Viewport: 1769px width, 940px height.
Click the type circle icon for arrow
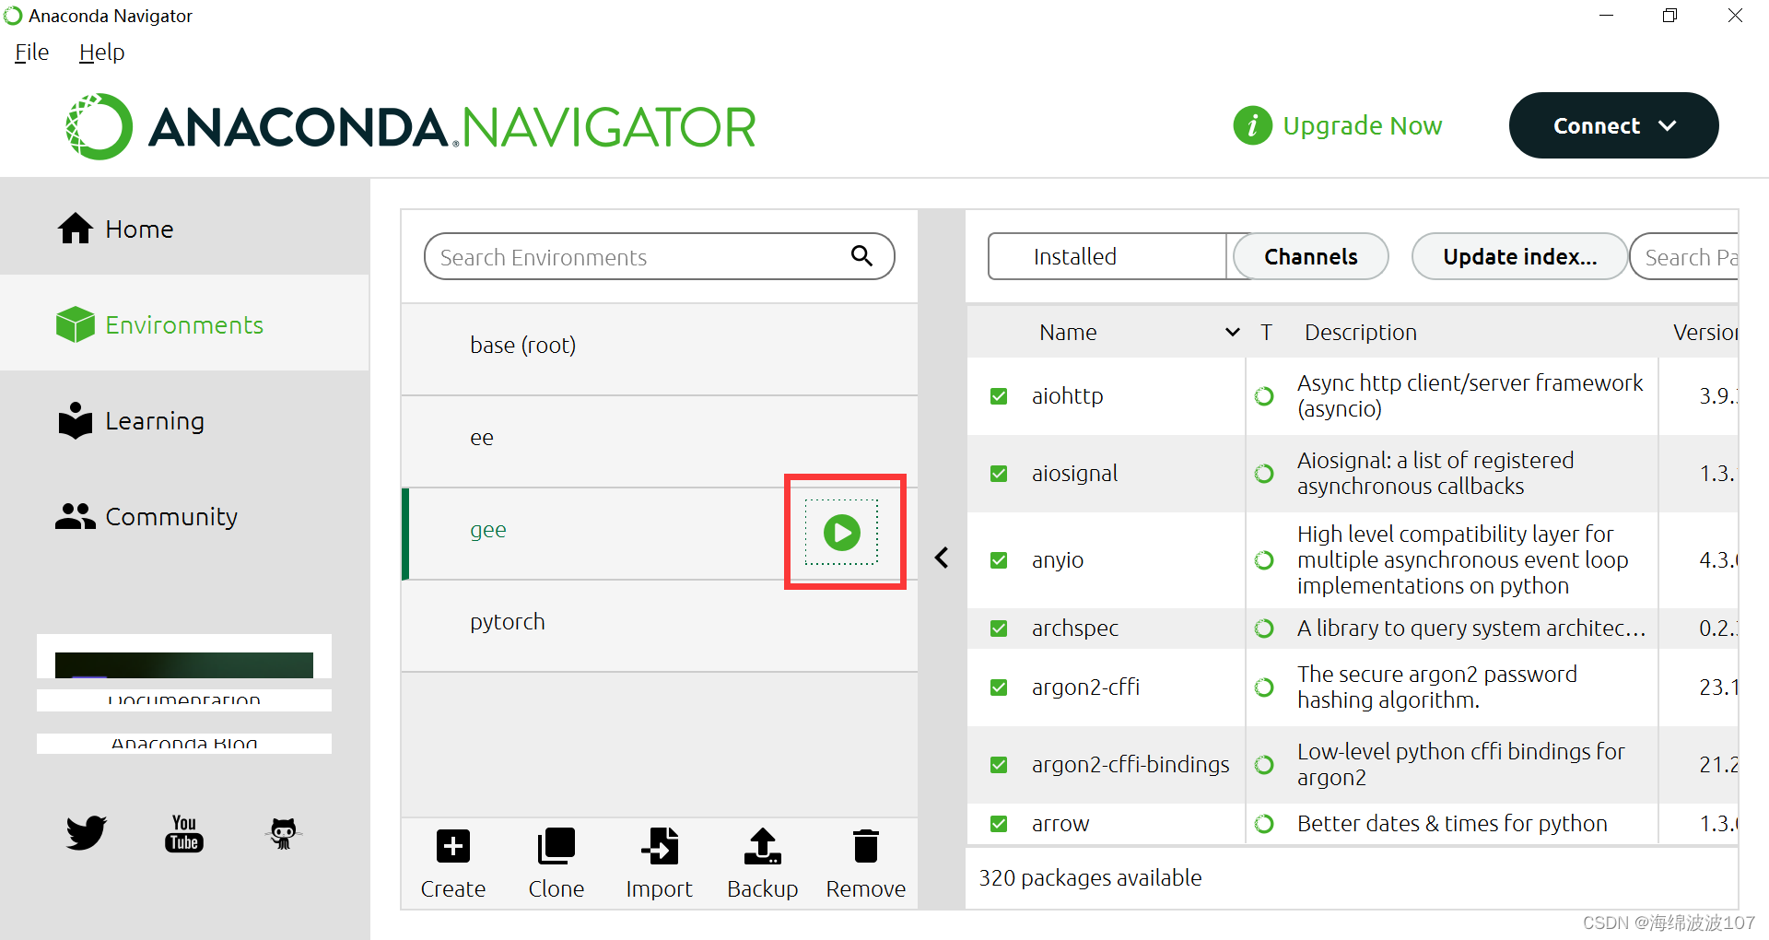click(x=1264, y=824)
